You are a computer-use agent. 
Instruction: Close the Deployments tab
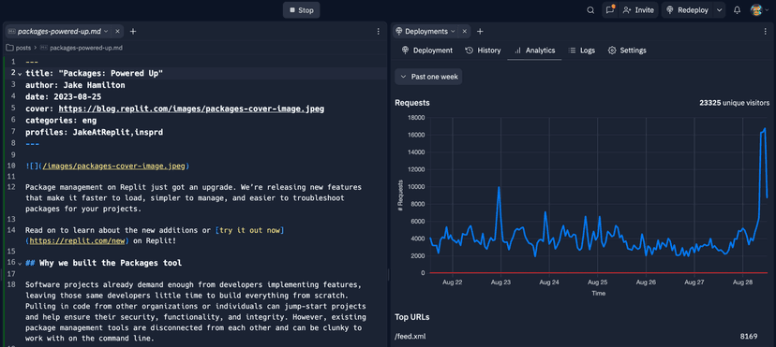(x=464, y=31)
